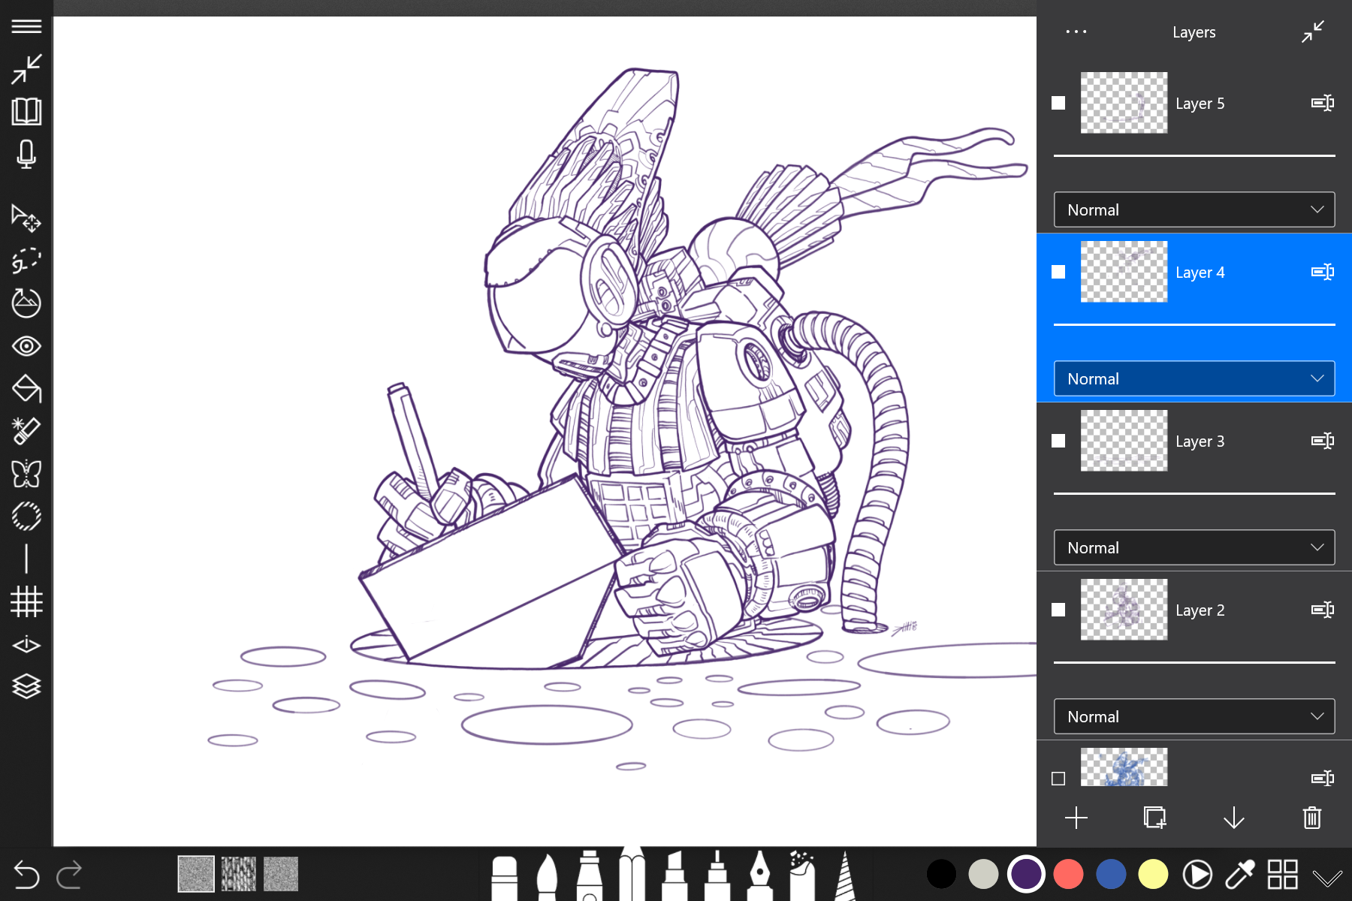
Task: Open the color palette grid
Action: point(1282,874)
